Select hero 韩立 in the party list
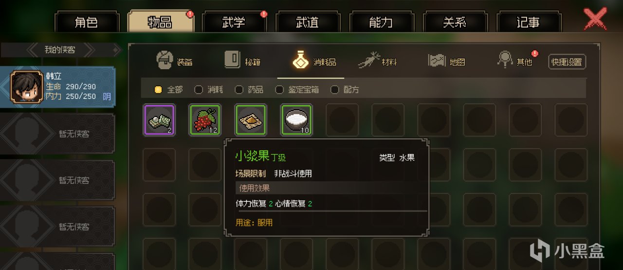The image size is (623, 270). (57, 87)
